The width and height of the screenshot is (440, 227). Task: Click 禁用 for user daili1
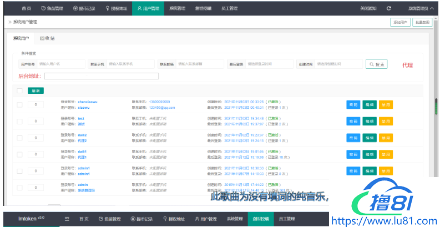click(x=386, y=154)
